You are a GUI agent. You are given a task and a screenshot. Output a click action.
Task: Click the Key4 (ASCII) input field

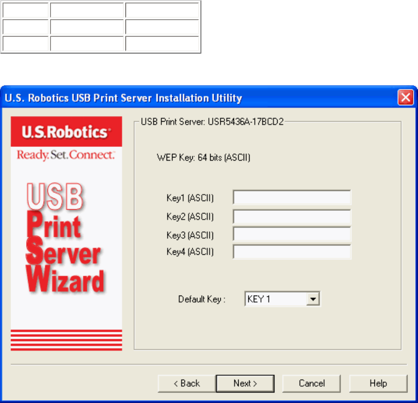292,252
